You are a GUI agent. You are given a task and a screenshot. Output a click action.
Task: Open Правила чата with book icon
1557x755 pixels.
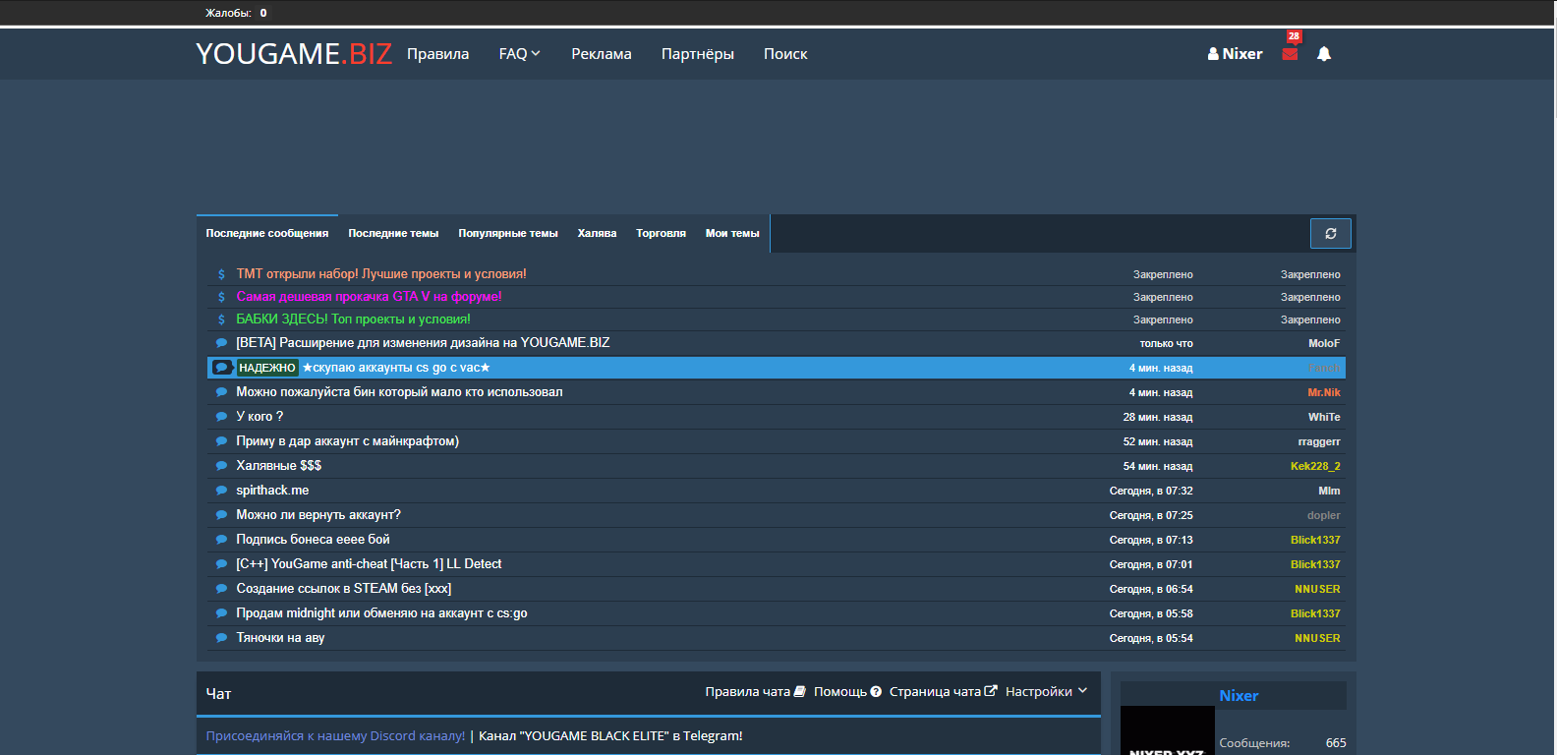[754, 692]
